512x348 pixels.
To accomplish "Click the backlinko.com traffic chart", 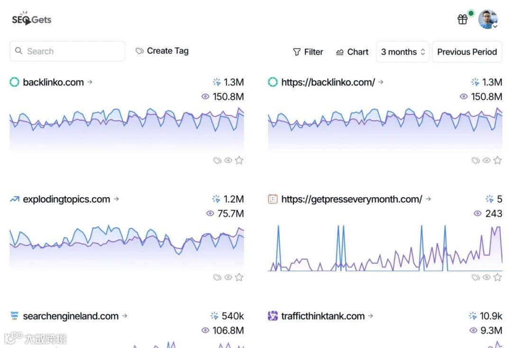I will (127, 129).
